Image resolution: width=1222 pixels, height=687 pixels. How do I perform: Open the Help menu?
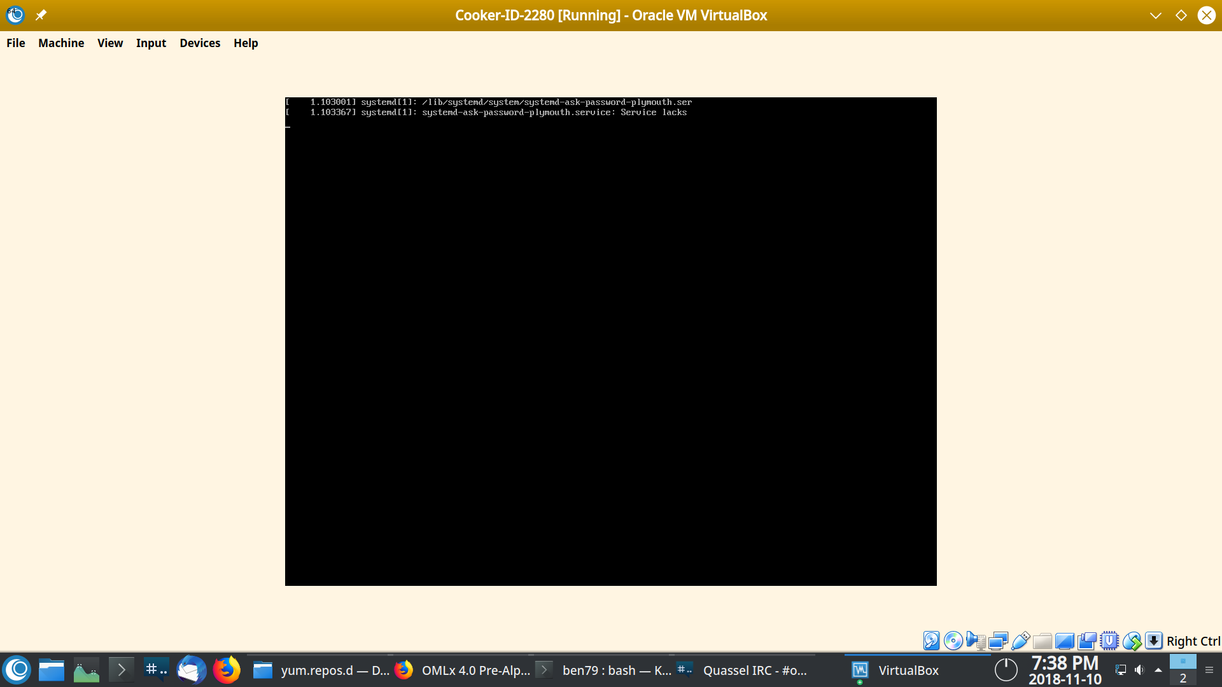246,43
